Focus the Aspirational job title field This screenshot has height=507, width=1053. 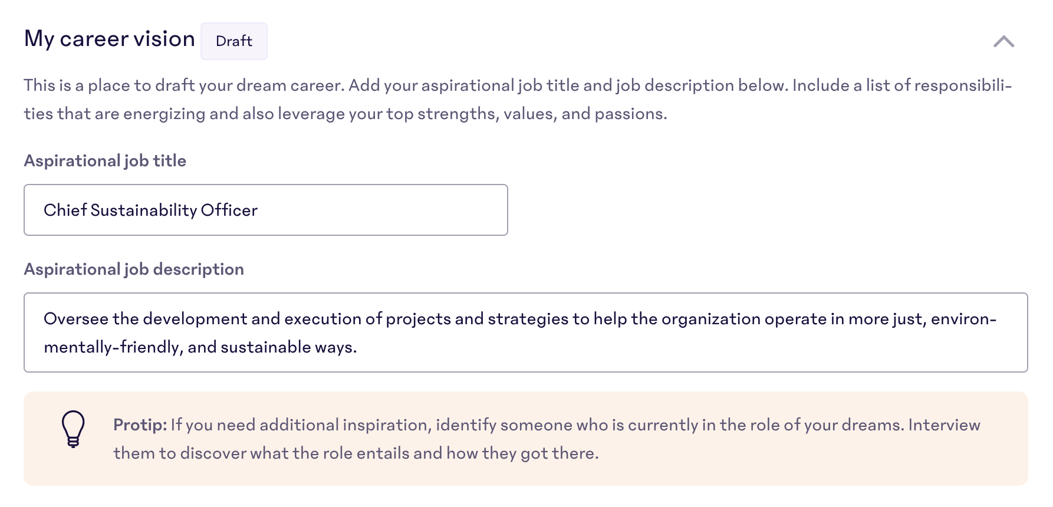(266, 210)
